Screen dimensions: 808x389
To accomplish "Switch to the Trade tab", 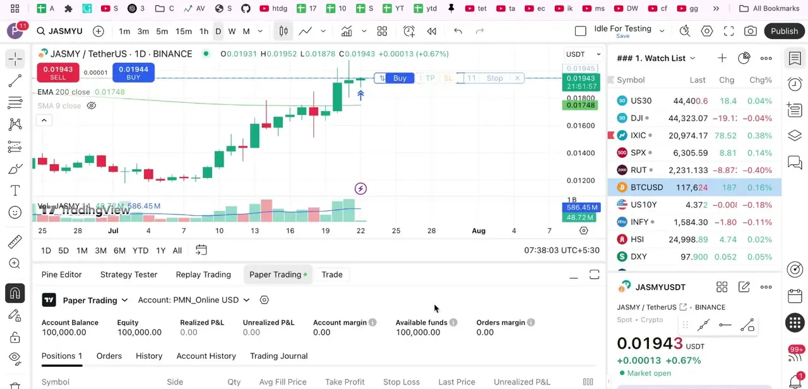I will coord(332,275).
